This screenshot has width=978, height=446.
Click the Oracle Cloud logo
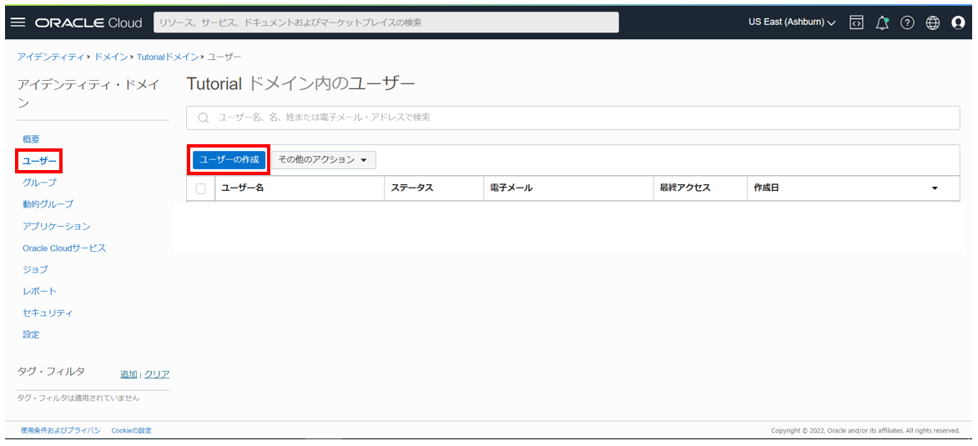click(88, 23)
